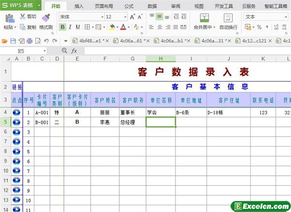This screenshot has width=291, height=212.
Task: Increase font size with A+ icon
Action: click(x=132, y=17)
